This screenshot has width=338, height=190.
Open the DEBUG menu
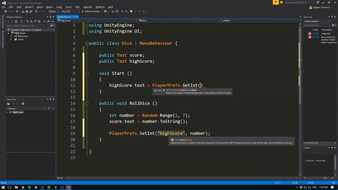coord(49,7)
